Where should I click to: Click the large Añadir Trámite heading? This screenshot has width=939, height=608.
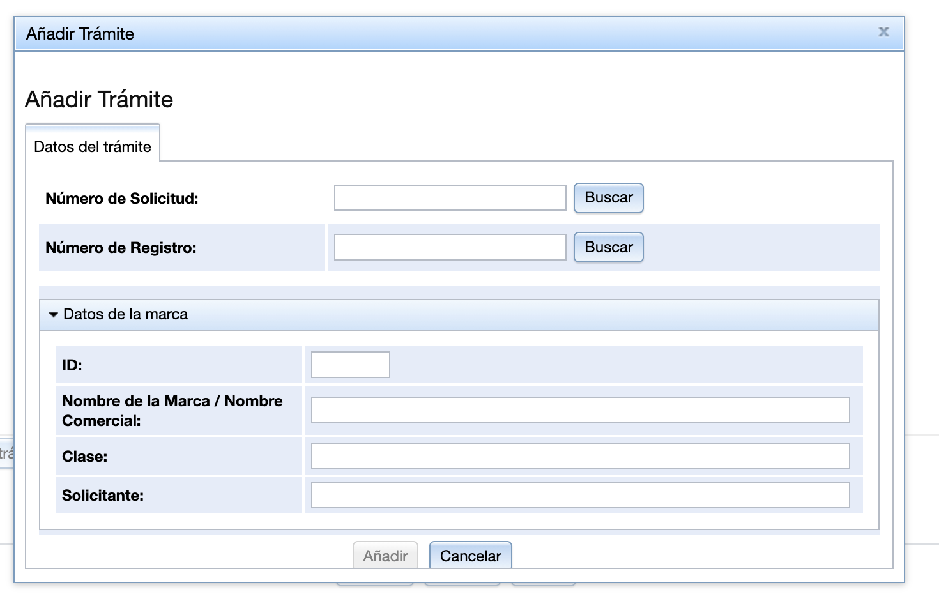[99, 100]
